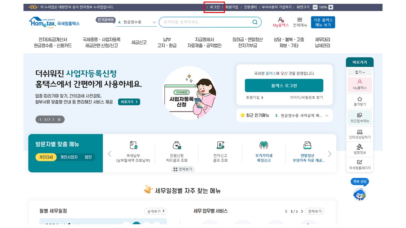The width and height of the screenshot is (406, 228).
Task: Click the search magnifier icon
Action: click(x=255, y=22)
